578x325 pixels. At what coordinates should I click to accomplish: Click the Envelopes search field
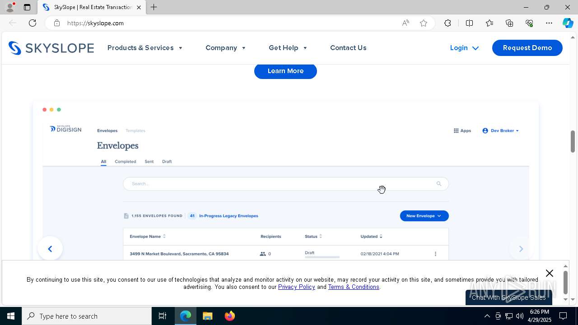point(285,184)
